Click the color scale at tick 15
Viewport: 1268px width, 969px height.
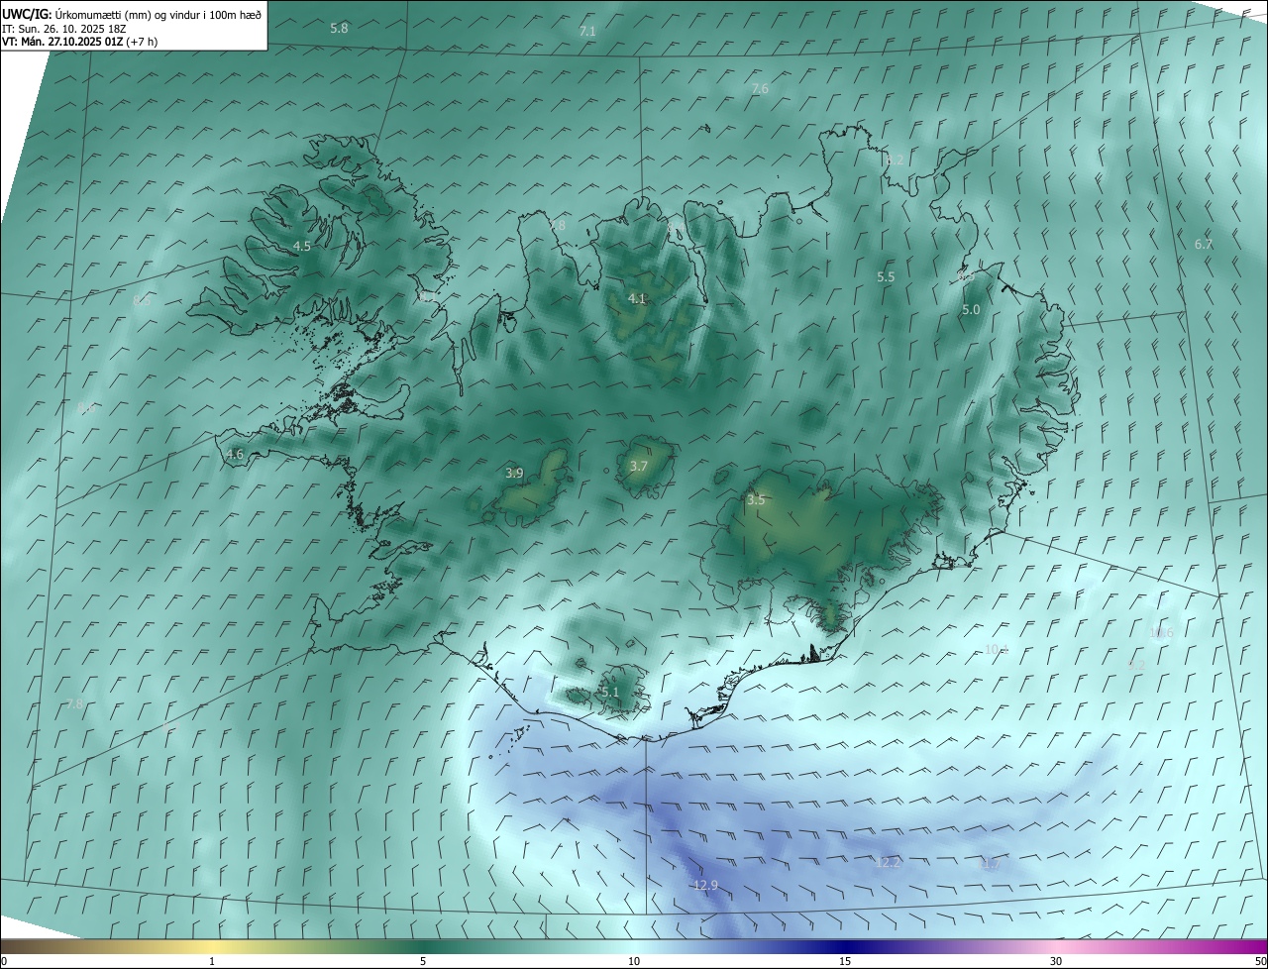pos(845,961)
